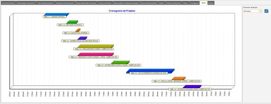Screen dimensions: 271x104
Task: Select the Propostas / Faturamento tab
Action: [x=65, y=3]
